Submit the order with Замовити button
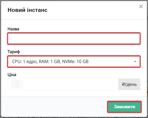 124,107
